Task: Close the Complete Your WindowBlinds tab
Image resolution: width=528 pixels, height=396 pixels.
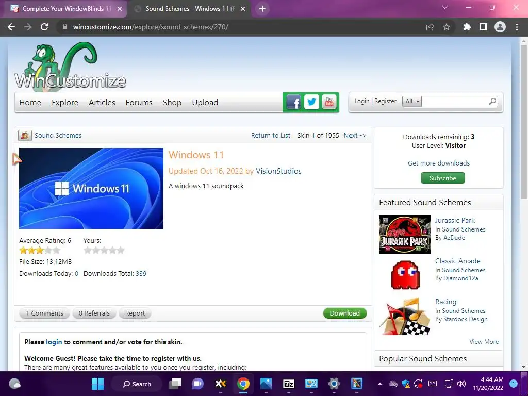Action: pyautogui.click(x=120, y=9)
